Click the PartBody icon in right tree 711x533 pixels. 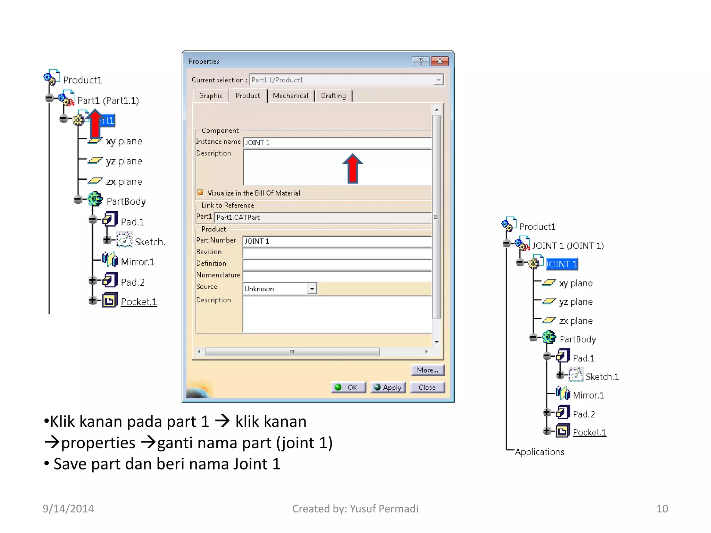coord(549,337)
